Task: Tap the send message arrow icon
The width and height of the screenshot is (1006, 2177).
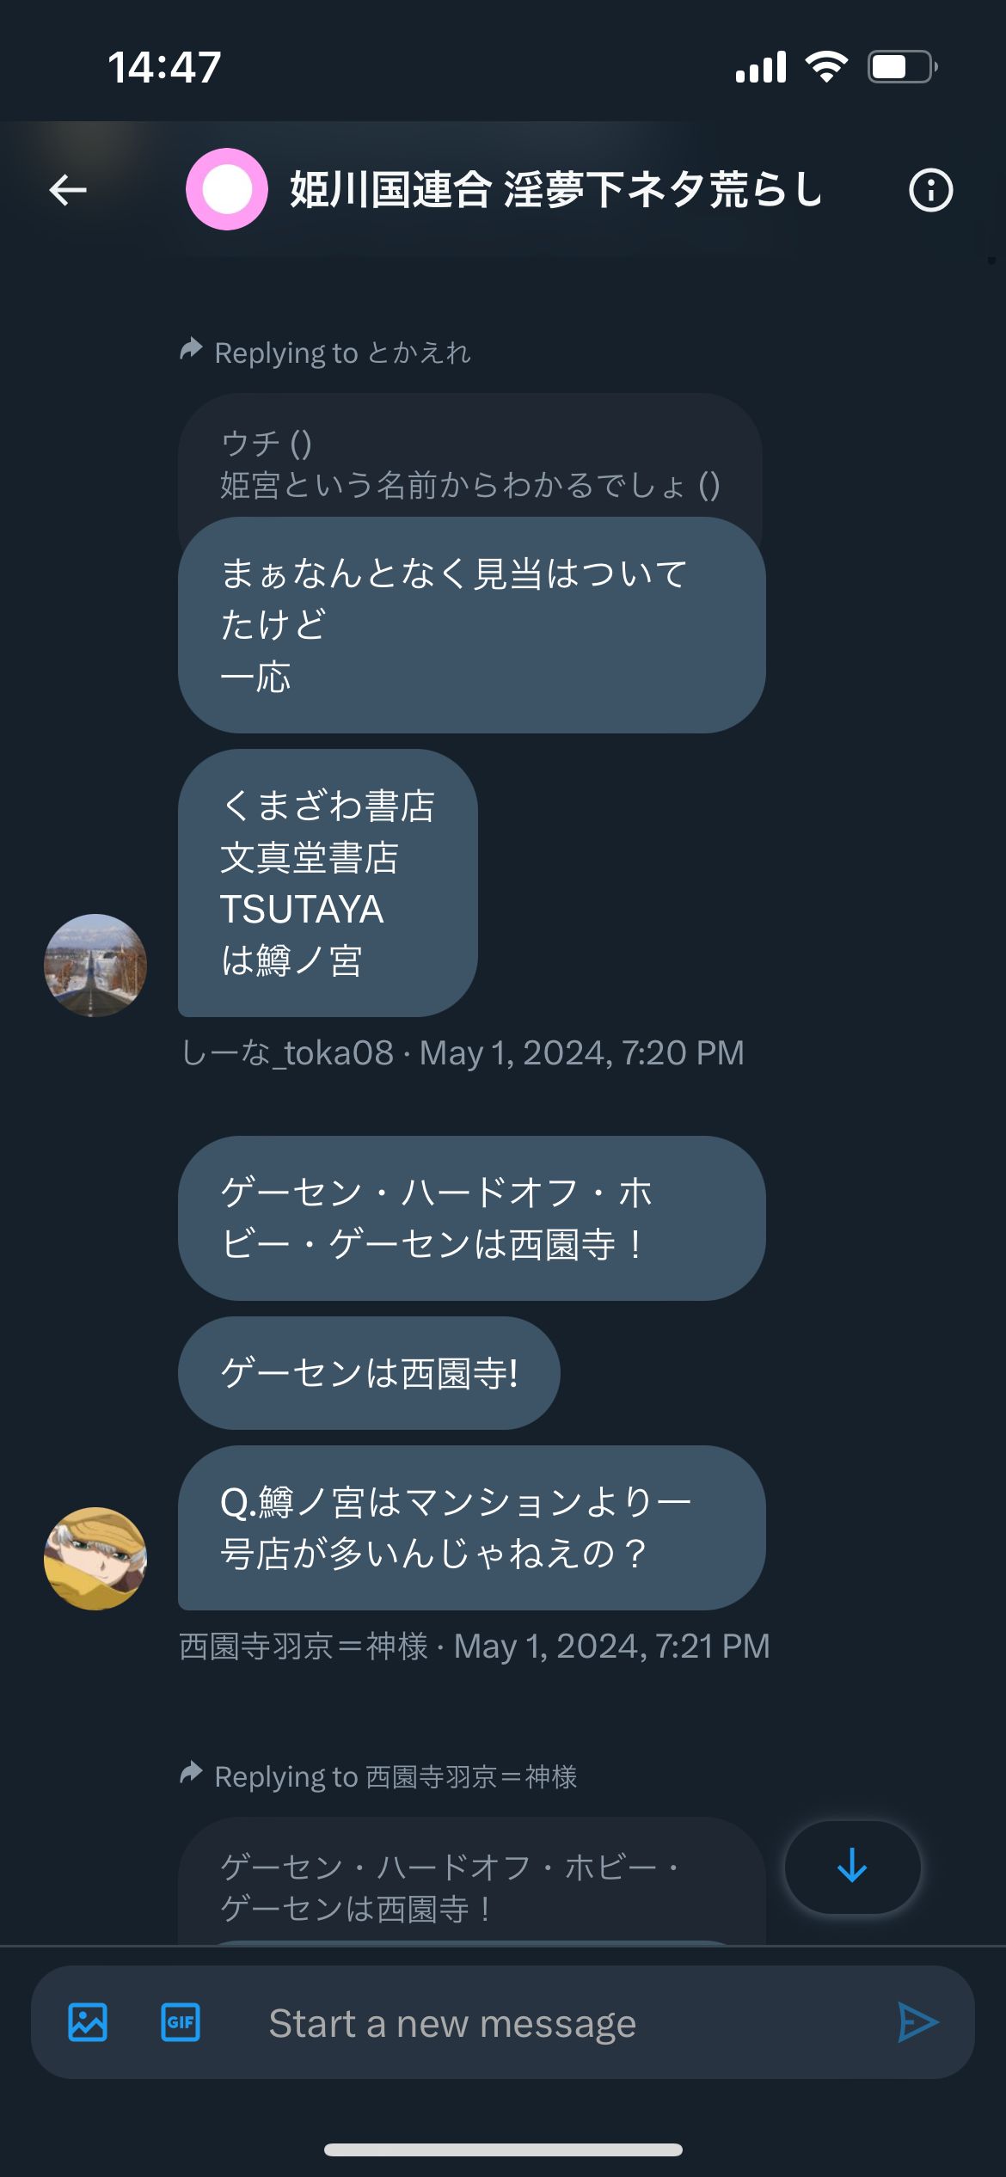Action: click(917, 2022)
